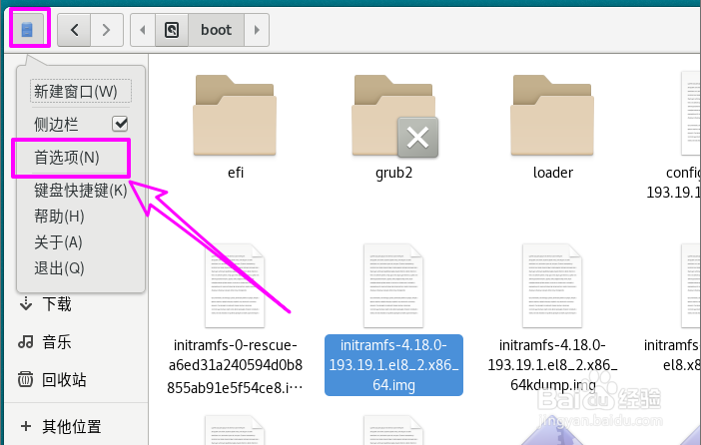
Task: Click the path bar right scroll arrow
Action: tap(257, 30)
